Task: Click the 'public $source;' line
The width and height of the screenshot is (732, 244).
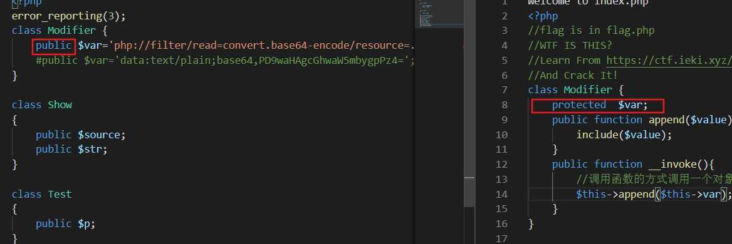Action: [81, 135]
